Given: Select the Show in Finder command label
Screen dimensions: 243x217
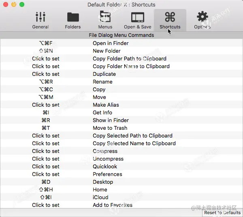Looking at the screenshot, I should point(111,120).
